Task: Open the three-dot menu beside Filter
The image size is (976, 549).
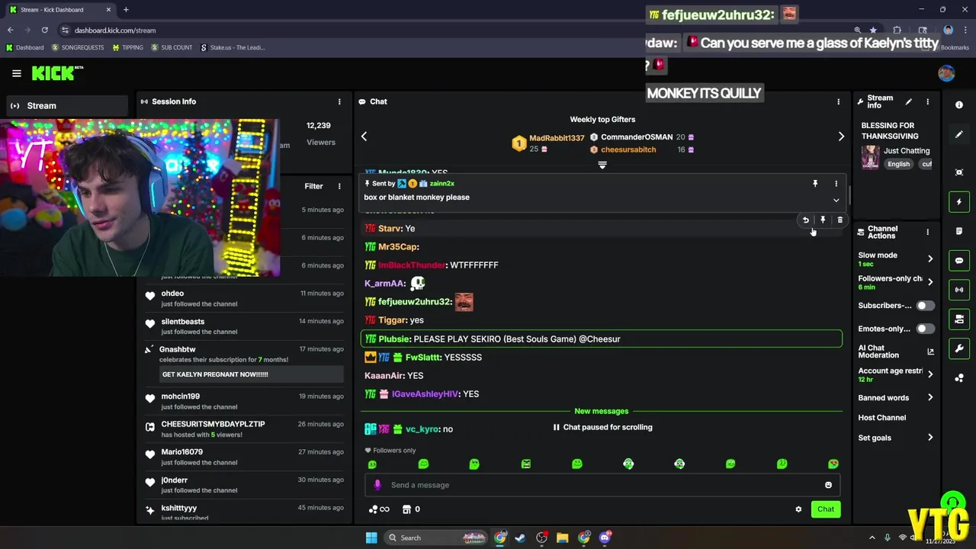Action: tap(339, 186)
